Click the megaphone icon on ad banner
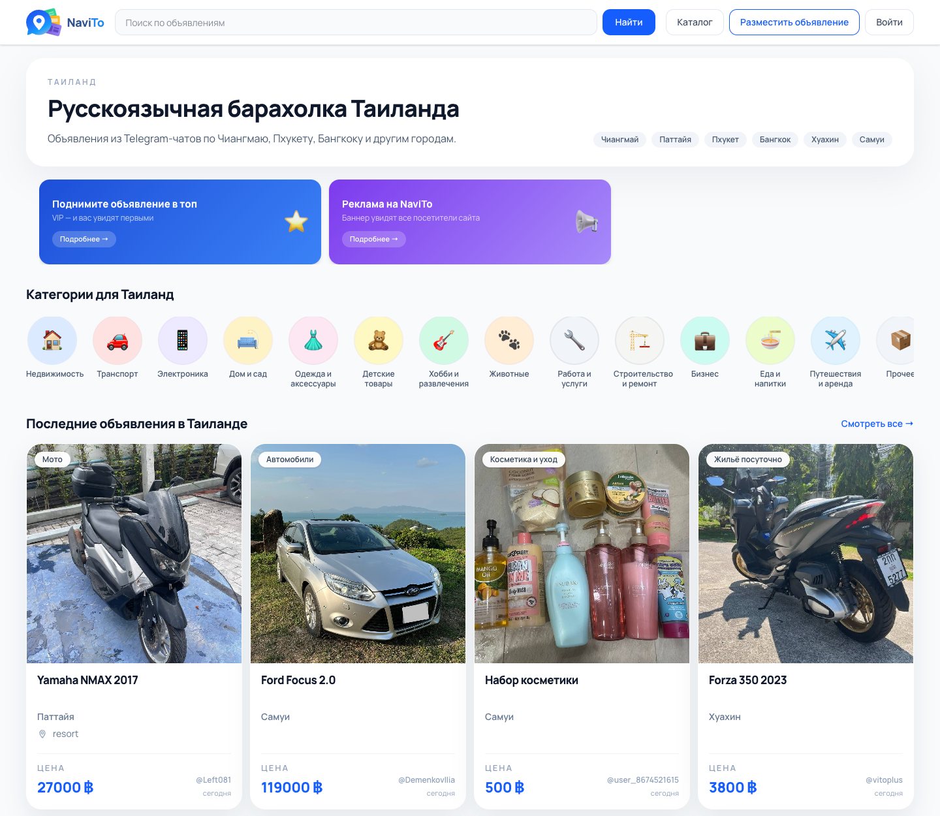The width and height of the screenshot is (940, 816). (586, 222)
